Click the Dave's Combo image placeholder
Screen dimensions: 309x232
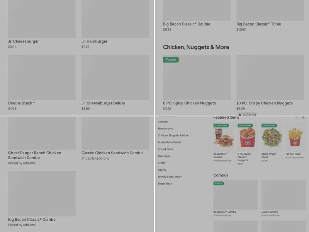(284, 195)
